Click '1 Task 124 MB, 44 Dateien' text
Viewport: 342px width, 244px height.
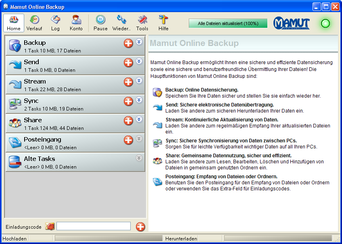54,128
